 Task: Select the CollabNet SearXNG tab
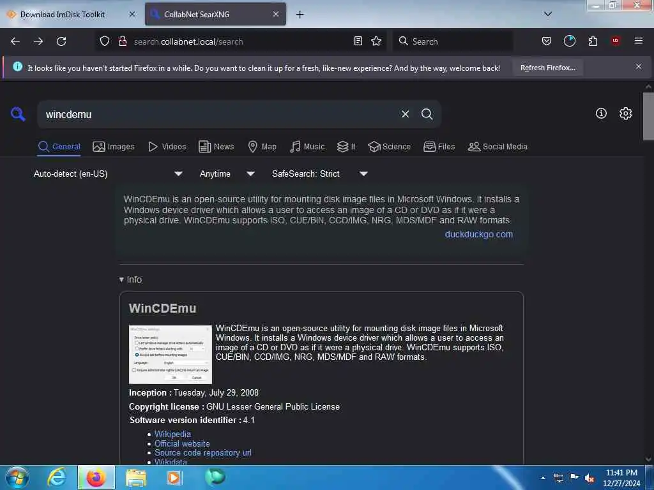click(x=197, y=15)
